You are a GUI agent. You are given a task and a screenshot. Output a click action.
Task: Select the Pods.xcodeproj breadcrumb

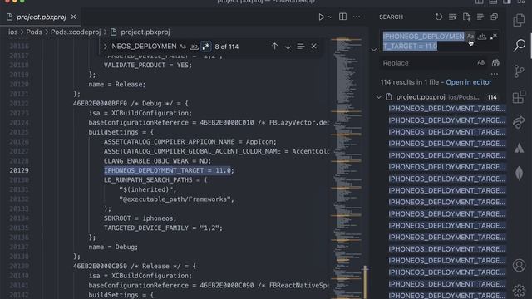(x=76, y=32)
